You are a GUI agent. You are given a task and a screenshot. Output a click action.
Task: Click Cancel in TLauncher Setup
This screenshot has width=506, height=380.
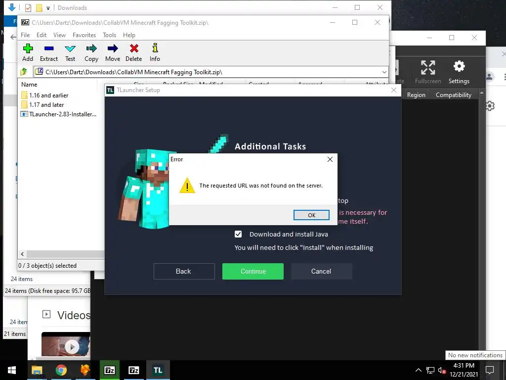[321, 271]
